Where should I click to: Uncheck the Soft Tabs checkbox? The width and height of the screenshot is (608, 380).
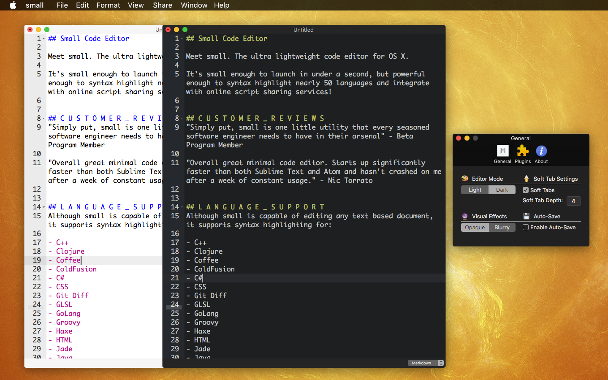coord(526,190)
